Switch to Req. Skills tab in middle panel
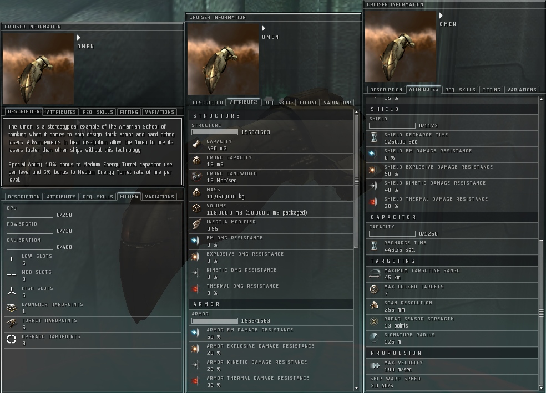 [x=279, y=103]
